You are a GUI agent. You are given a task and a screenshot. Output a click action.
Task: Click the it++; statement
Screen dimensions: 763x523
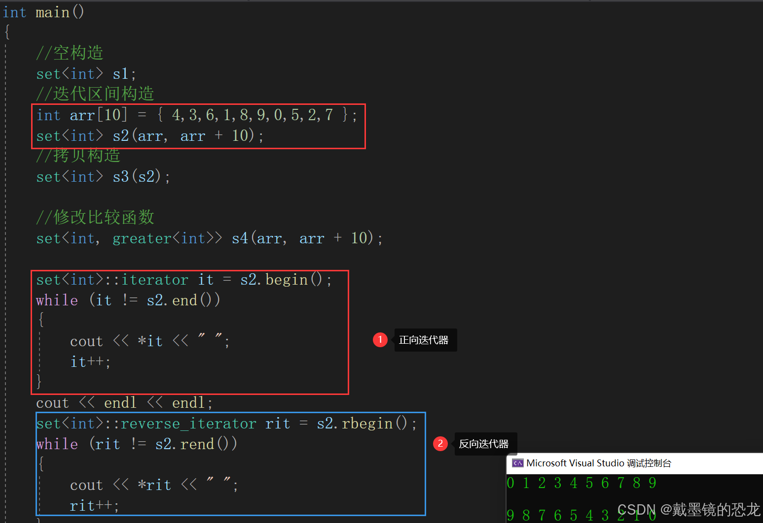click(90, 362)
